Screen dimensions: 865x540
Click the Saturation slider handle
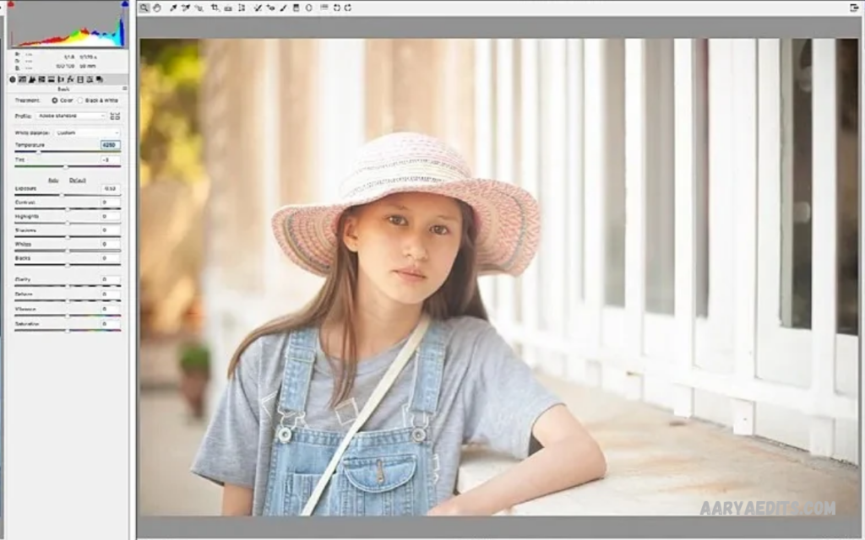tap(68, 331)
